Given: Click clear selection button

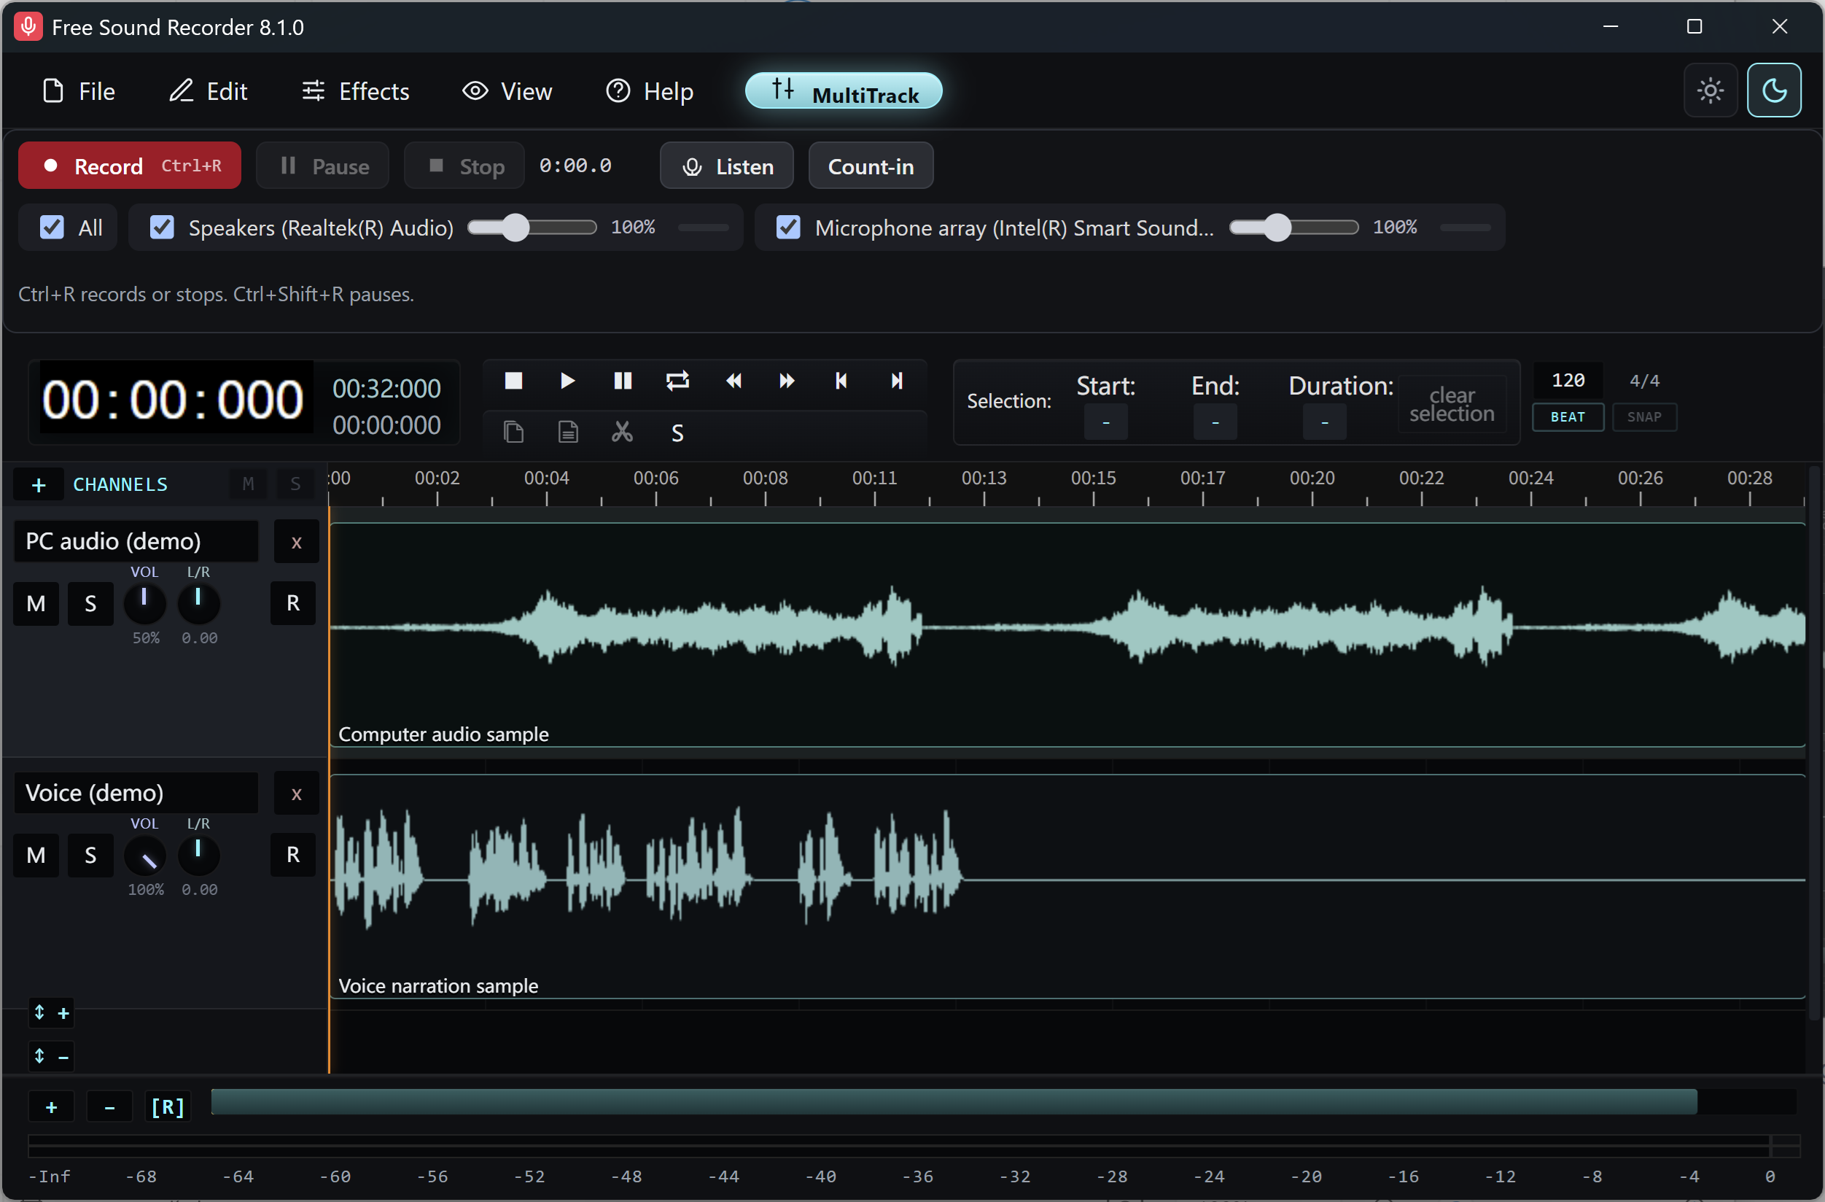Looking at the screenshot, I should tap(1452, 404).
